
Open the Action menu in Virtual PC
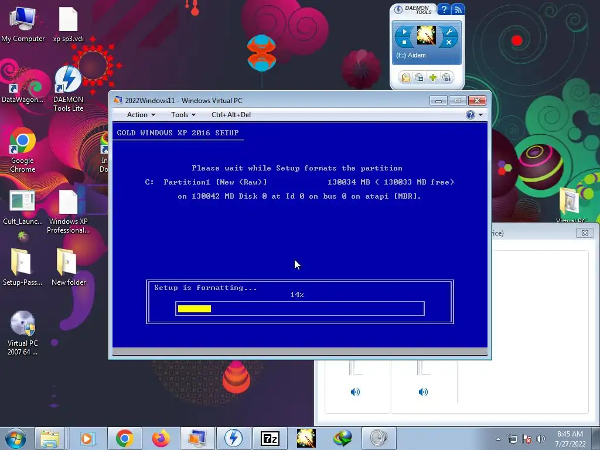point(141,115)
